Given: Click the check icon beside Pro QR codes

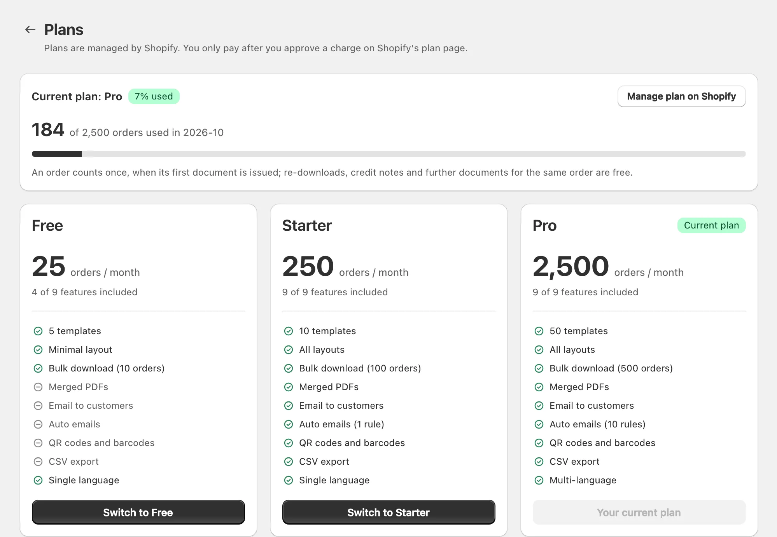Looking at the screenshot, I should coord(539,443).
